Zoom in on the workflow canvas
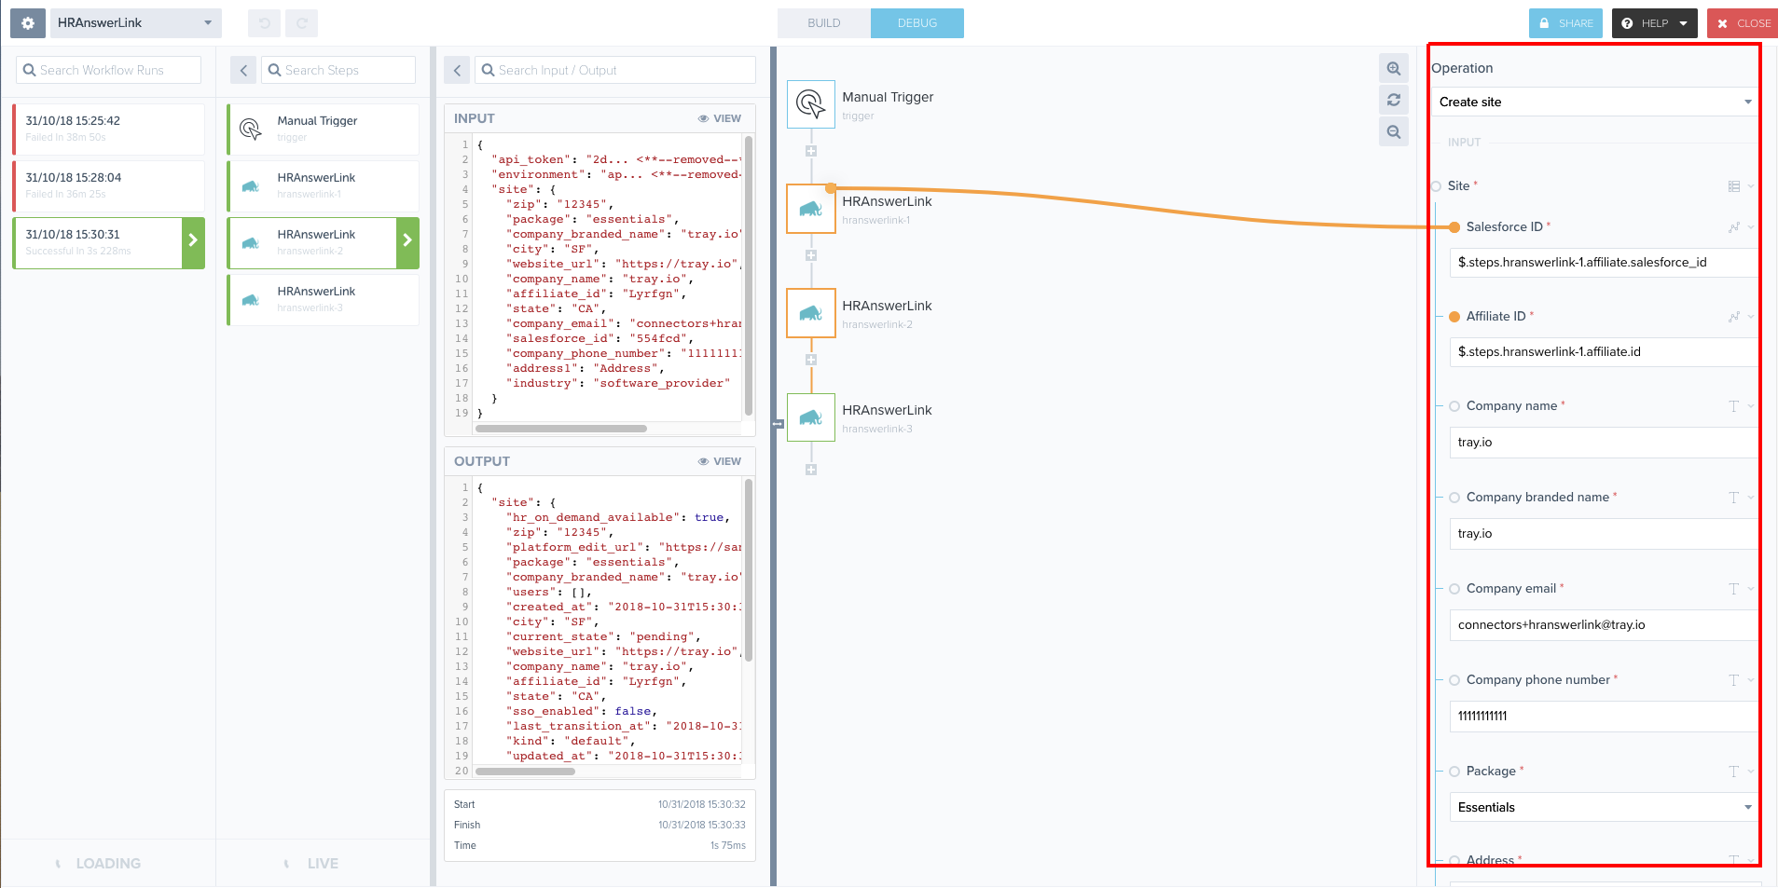This screenshot has height=888, width=1778. pyautogui.click(x=1393, y=68)
